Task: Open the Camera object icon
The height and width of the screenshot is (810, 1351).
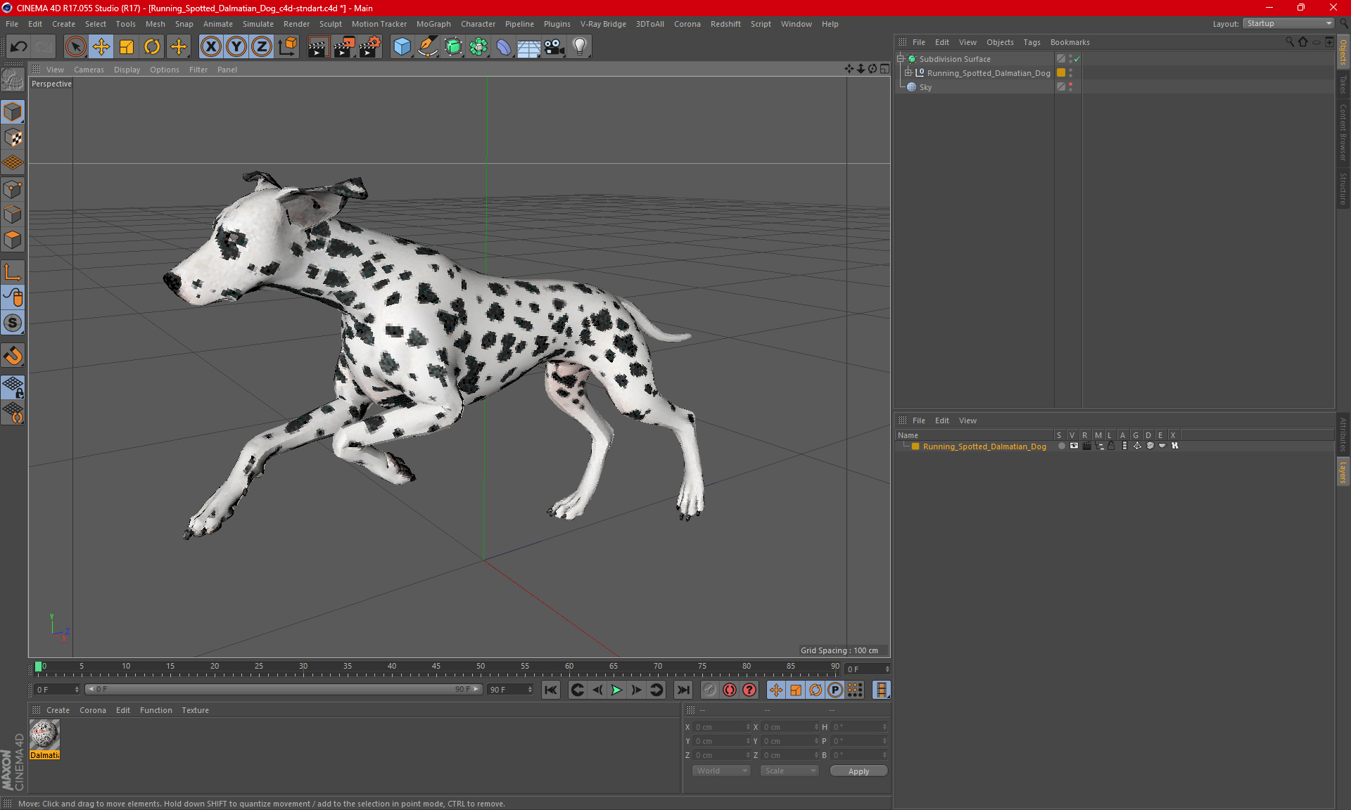Action: (x=554, y=47)
